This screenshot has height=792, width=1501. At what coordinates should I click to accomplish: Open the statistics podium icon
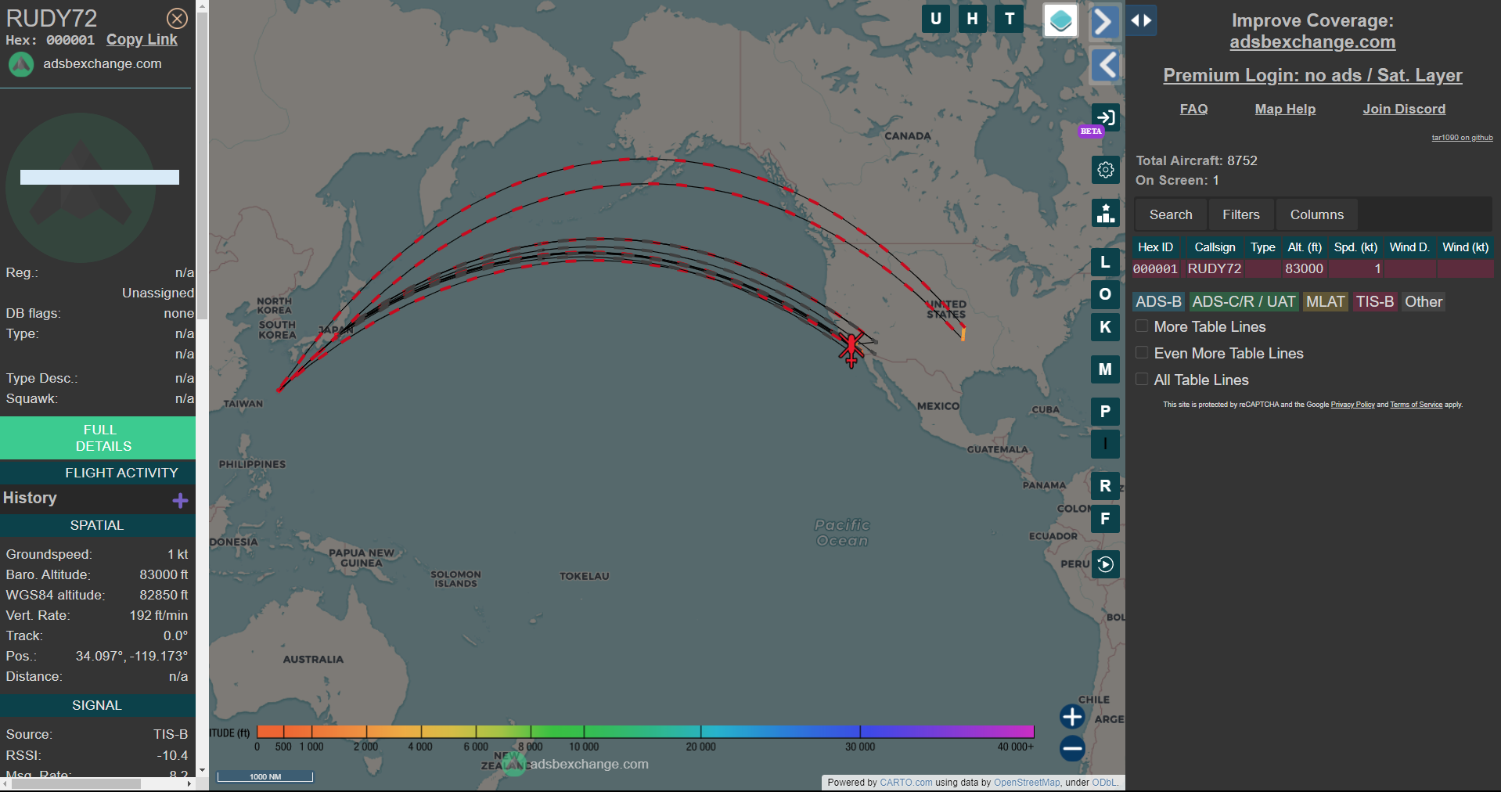click(x=1106, y=213)
